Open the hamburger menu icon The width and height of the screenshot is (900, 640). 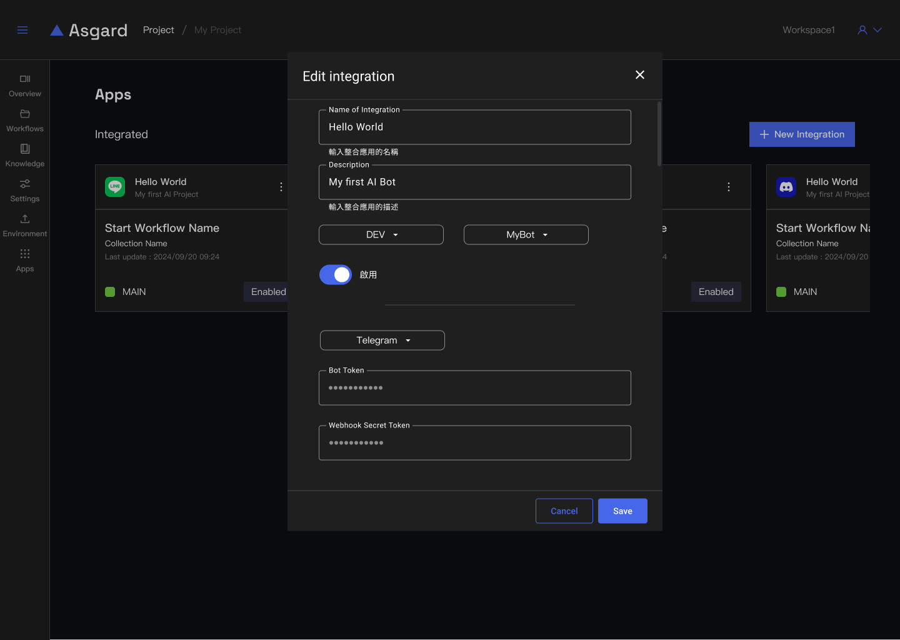coord(22,30)
